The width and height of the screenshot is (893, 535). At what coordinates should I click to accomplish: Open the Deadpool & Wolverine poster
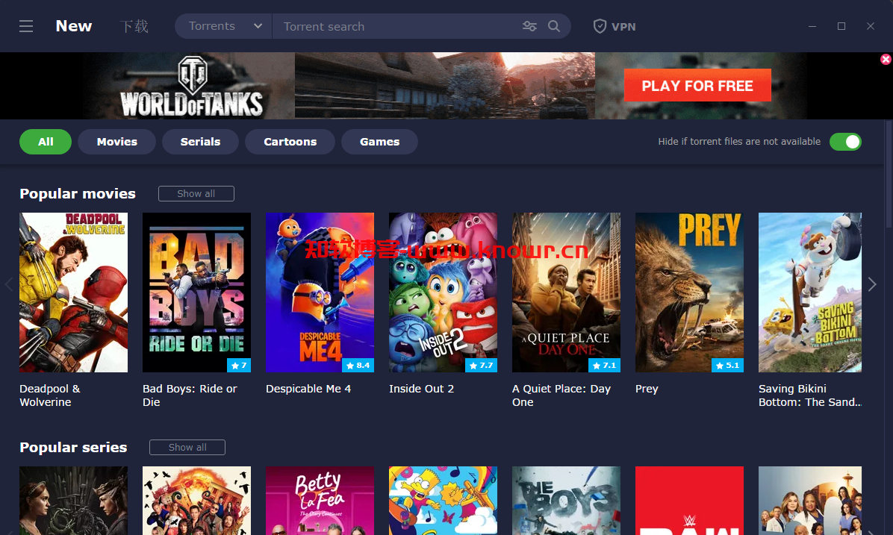(x=73, y=292)
